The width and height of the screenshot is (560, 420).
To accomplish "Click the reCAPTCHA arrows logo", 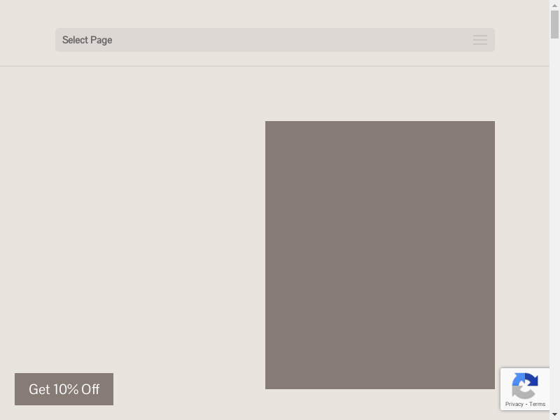I will click(525, 386).
